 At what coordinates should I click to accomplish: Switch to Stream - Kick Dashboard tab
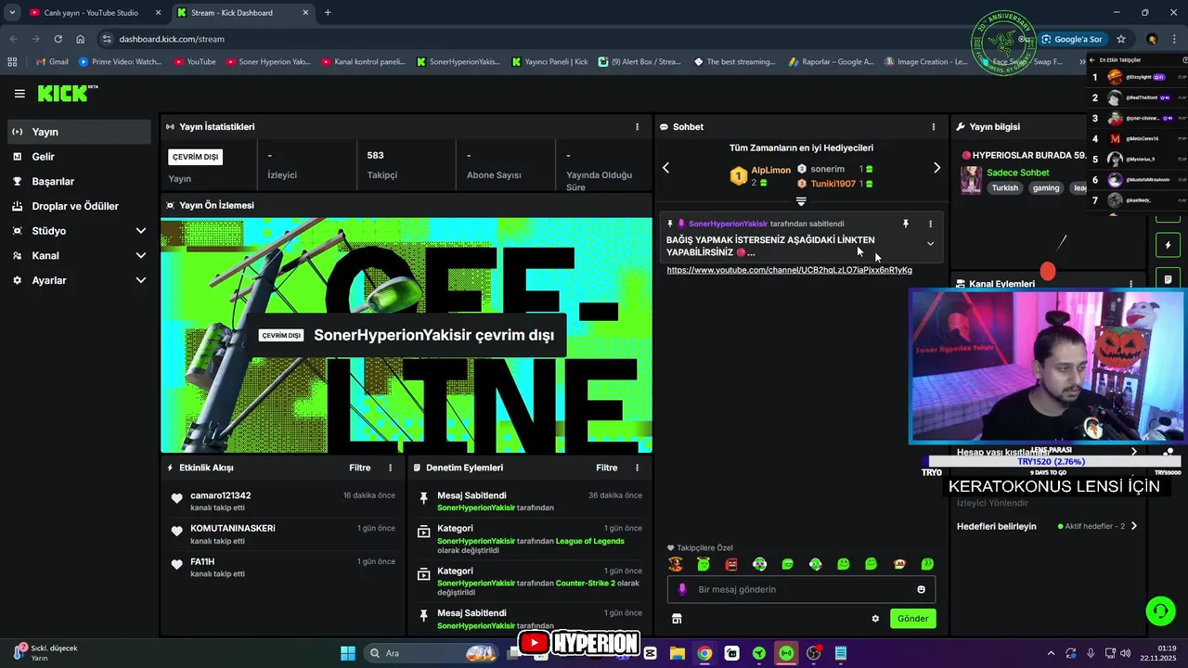241,13
